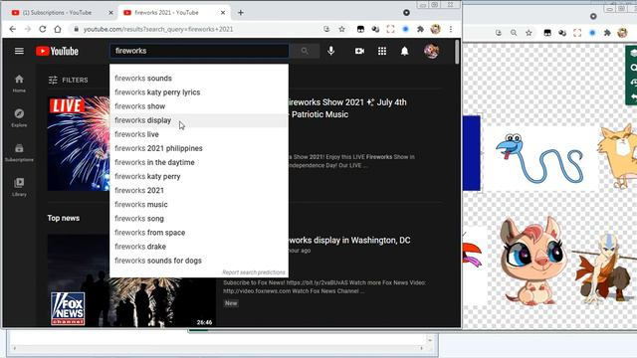
Task: Select suggestion "fireworks in the daytime"
Action: (199, 162)
